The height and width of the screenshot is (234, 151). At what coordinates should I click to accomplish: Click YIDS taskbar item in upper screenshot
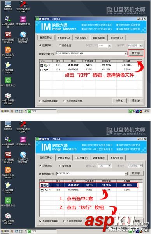pos(42,111)
